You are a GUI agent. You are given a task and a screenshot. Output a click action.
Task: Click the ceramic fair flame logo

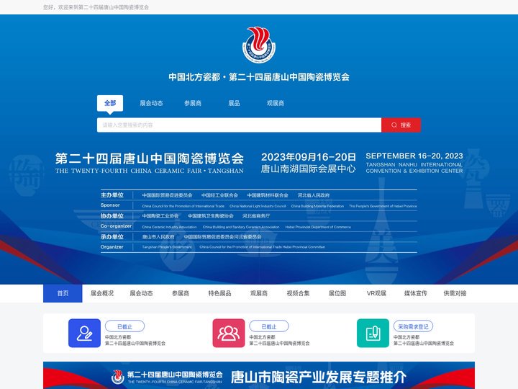[259, 45]
